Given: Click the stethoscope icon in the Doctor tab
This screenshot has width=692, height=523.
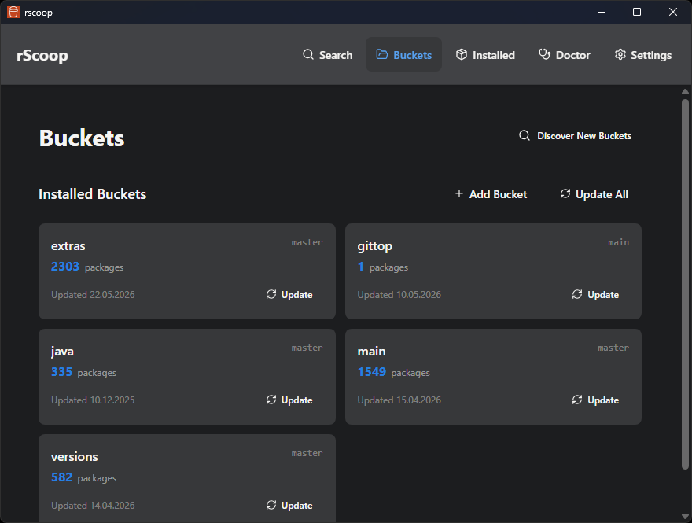Looking at the screenshot, I should pyautogui.click(x=545, y=54).
